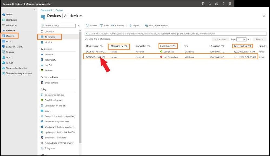Sort by Compliance column

click(168, 46)
